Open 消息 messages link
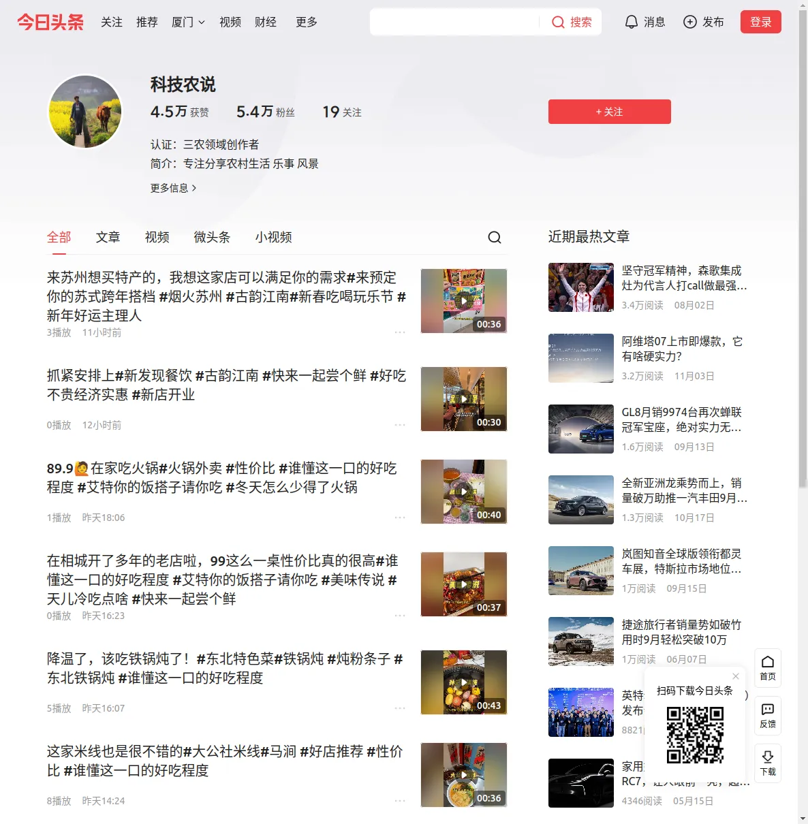The height and width of the screenshot is (824, 808). (655, 22)
